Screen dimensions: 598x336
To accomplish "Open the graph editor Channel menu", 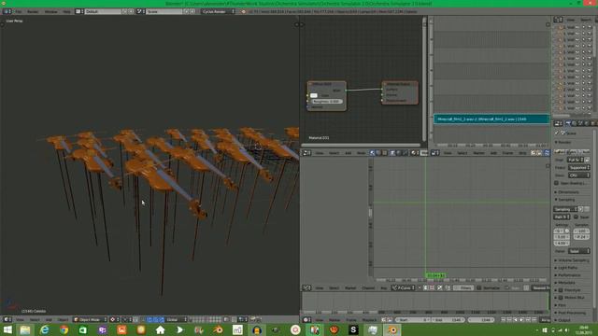I will (x=368, y=288).
